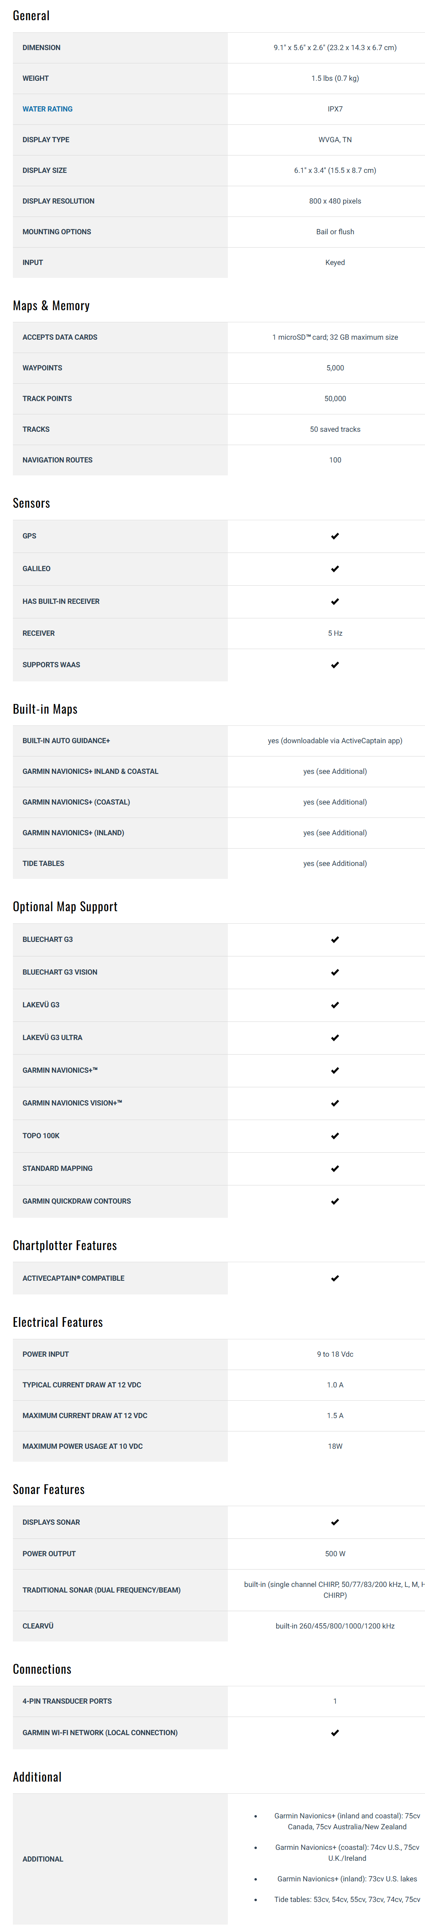Click the Power Input row label
This screenshot has width=425, height=1927.
pyautogui.click(x=46, y=1354)
